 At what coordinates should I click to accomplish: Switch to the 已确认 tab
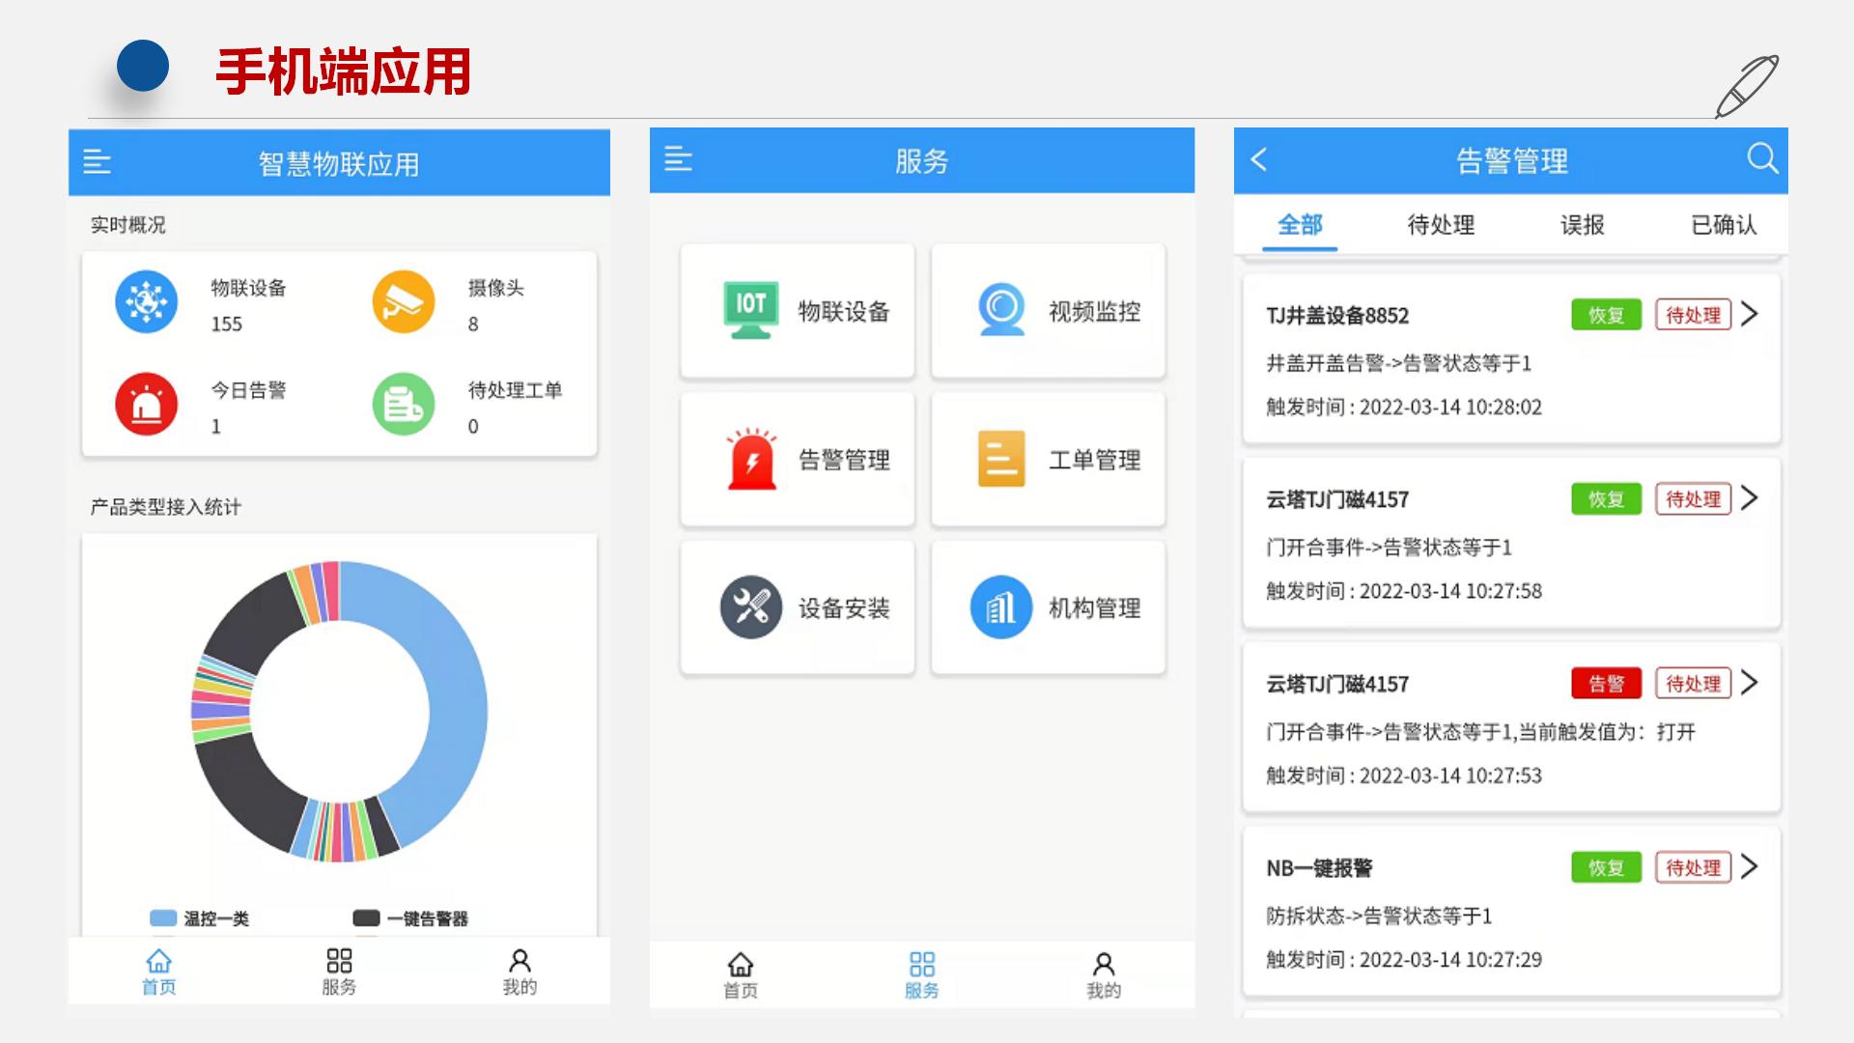[x=1725, y=225]
